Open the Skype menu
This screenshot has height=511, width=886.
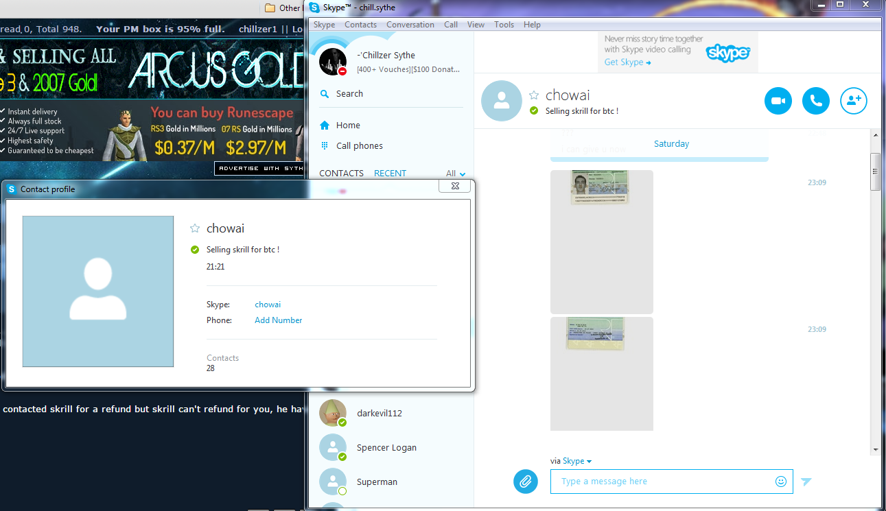325,25
